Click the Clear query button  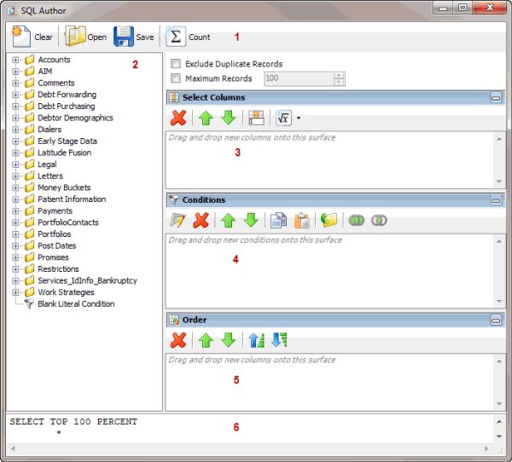coord(32,37)
